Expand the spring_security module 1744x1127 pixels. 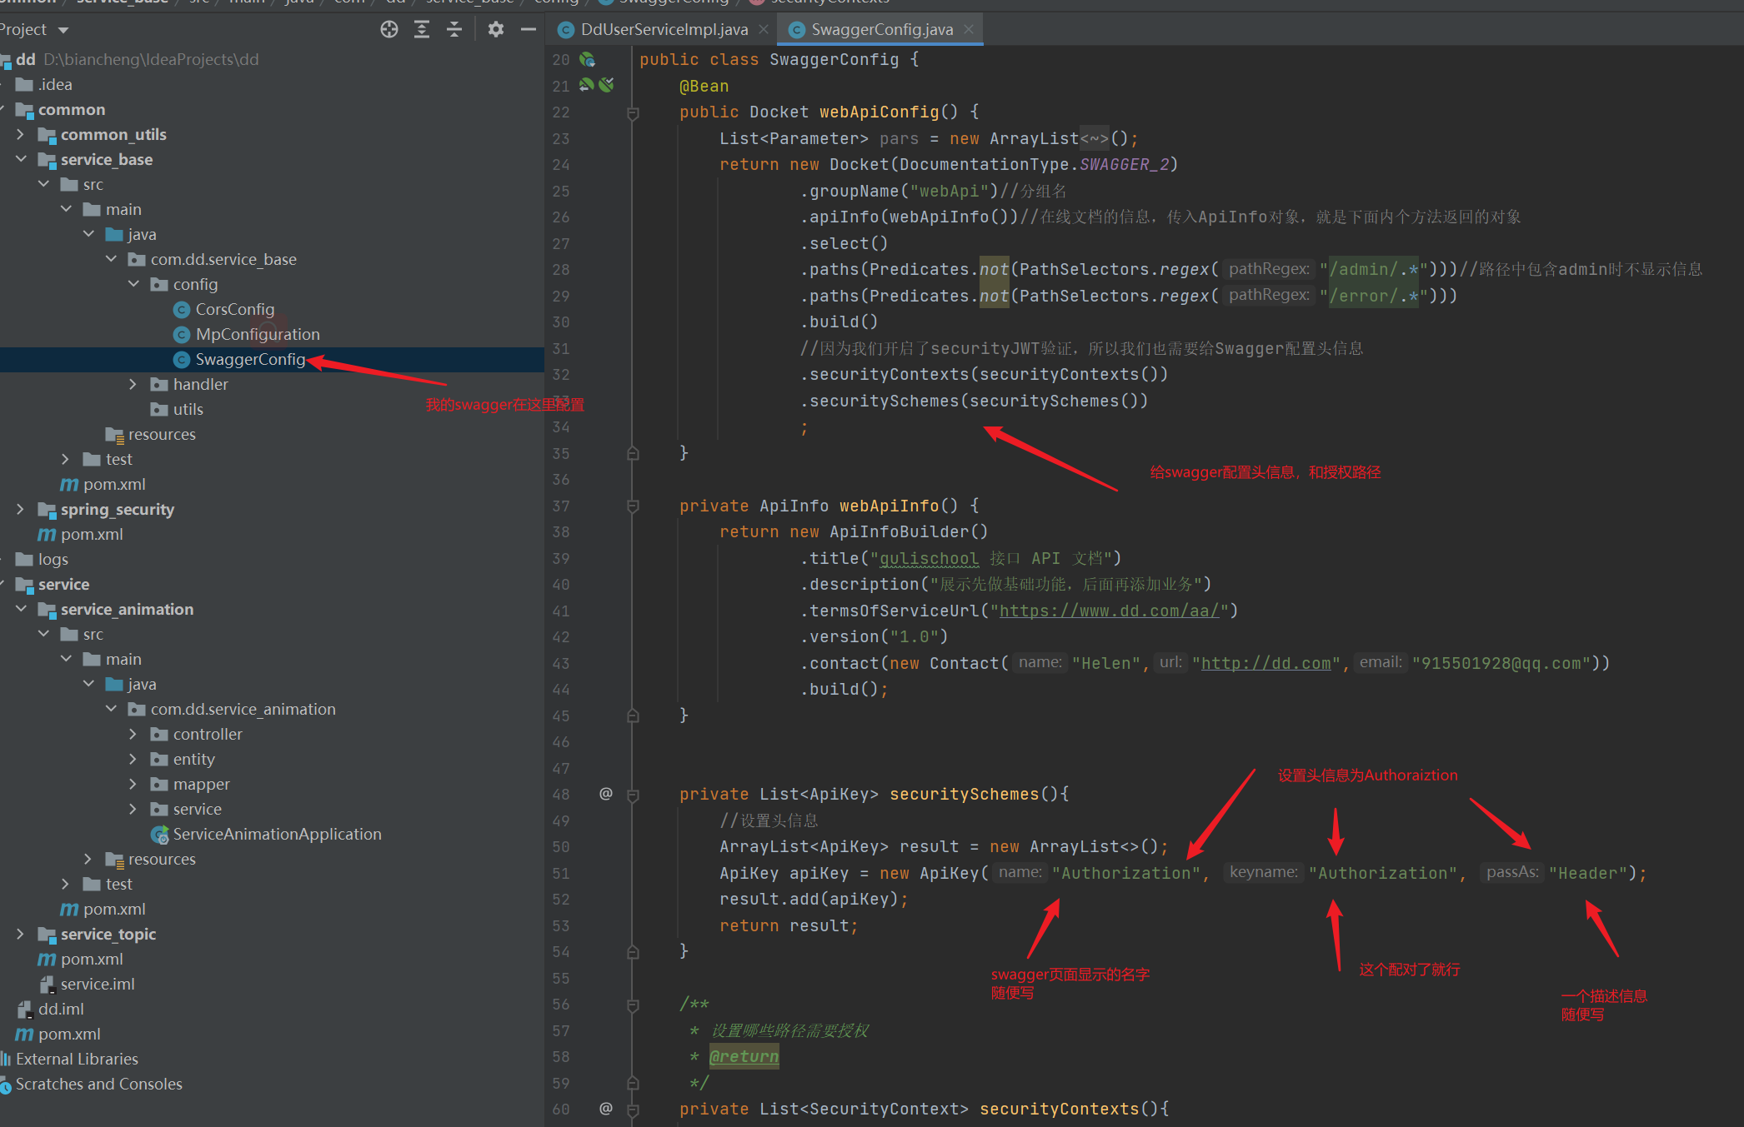point(21,509)
